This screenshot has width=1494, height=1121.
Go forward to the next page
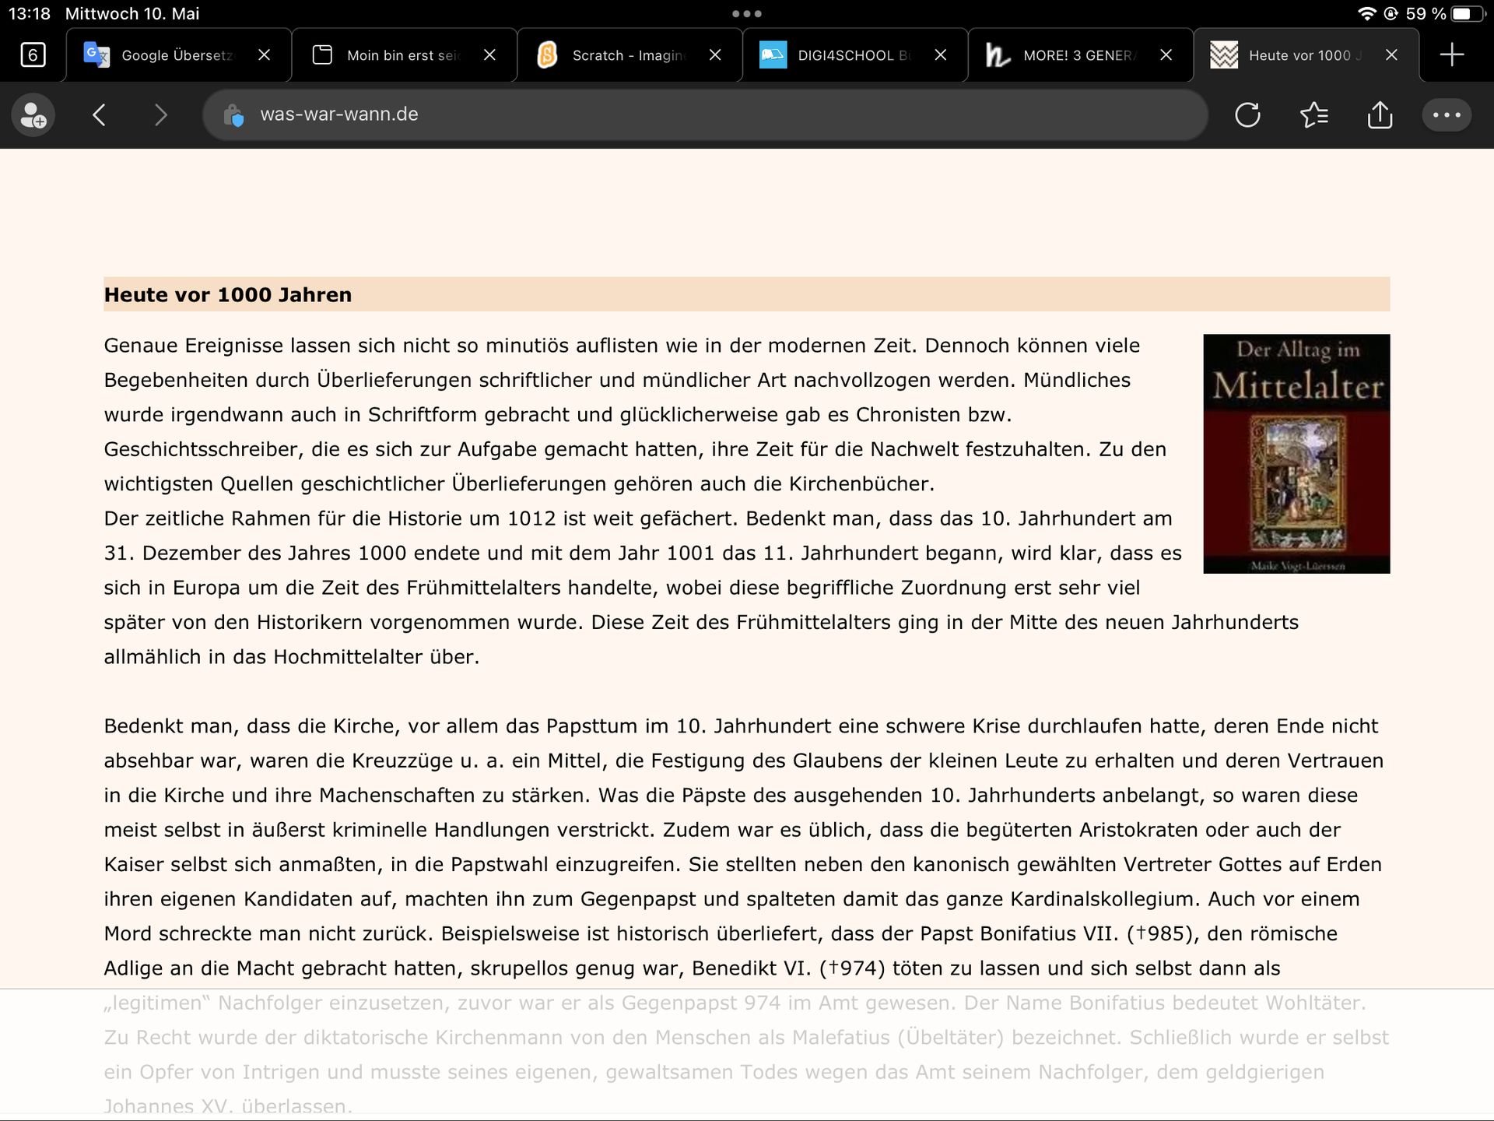click(160, 115)
